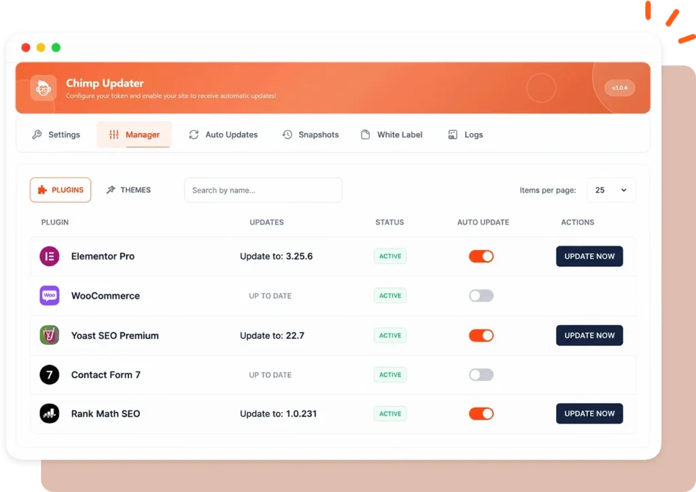The height and width of the screenshot is (492, 696).
Task: Open the items per page dropdown
Action: click(x=611, y=190)
